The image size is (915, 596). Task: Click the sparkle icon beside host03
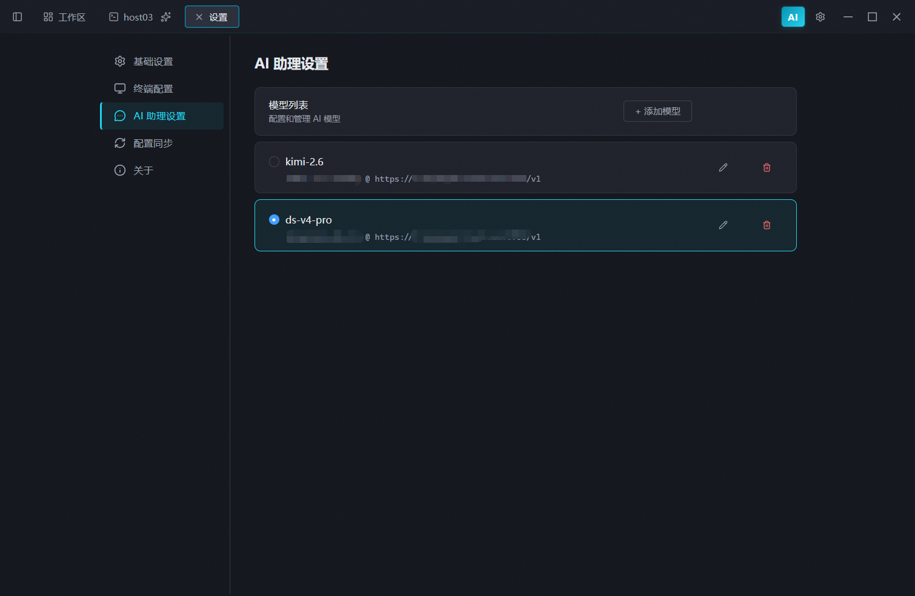(x=166, y=17)
